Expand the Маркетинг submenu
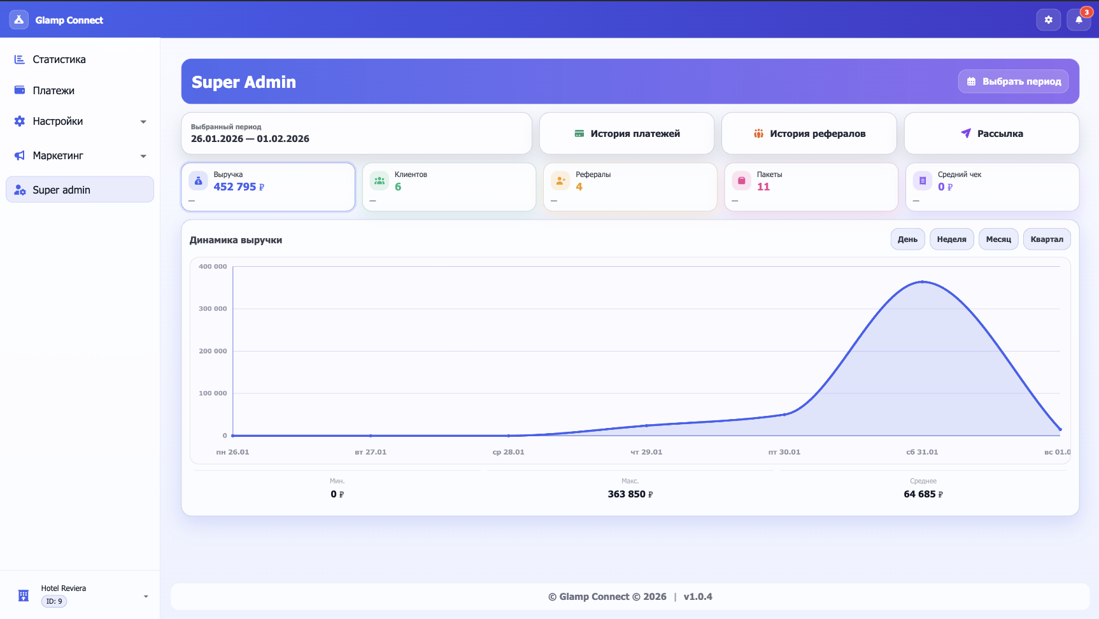Viewport: 1099px width, 619px height. (143, 155)
